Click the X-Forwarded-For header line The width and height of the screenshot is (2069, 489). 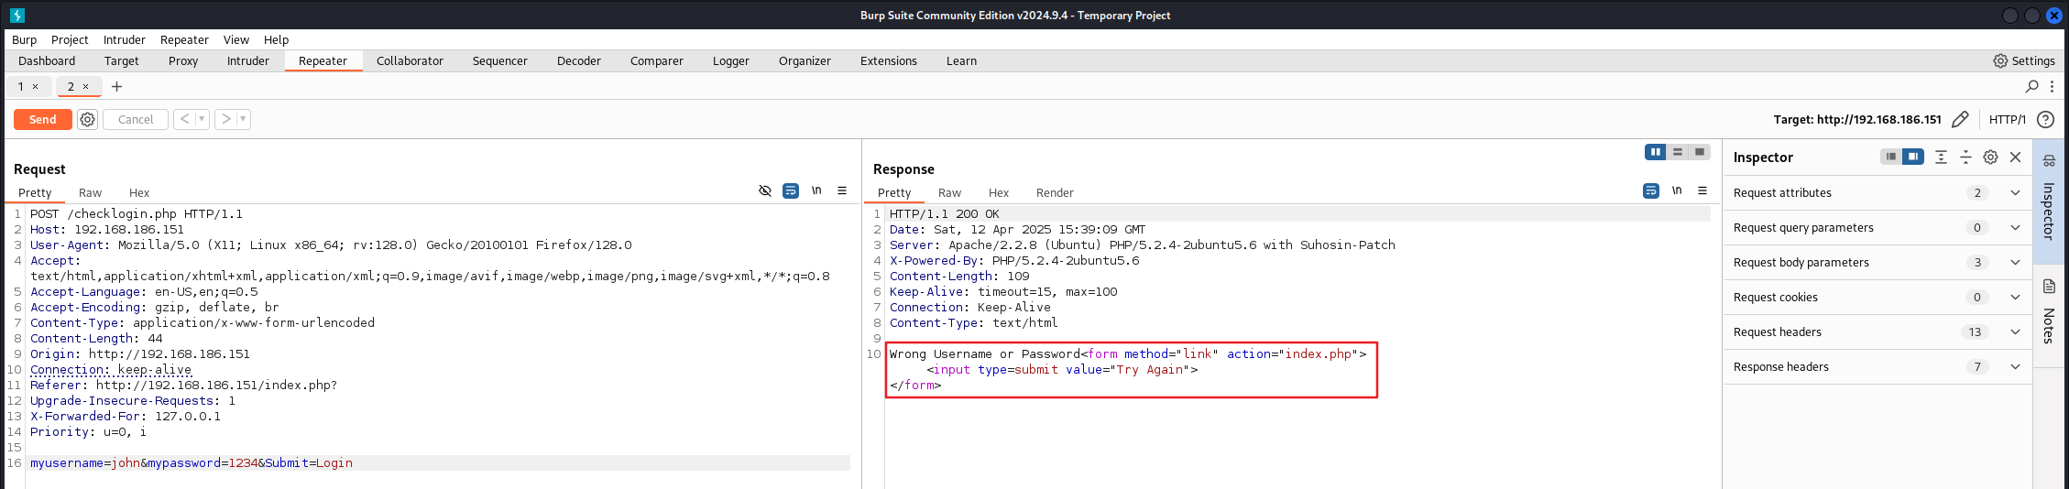click(x=126, y=416)
